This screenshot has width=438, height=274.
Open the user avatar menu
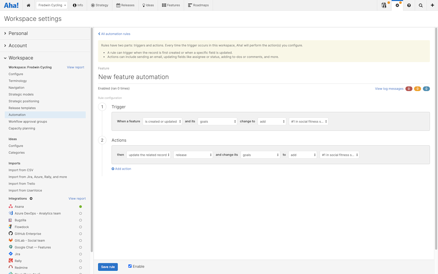point(384,5)
